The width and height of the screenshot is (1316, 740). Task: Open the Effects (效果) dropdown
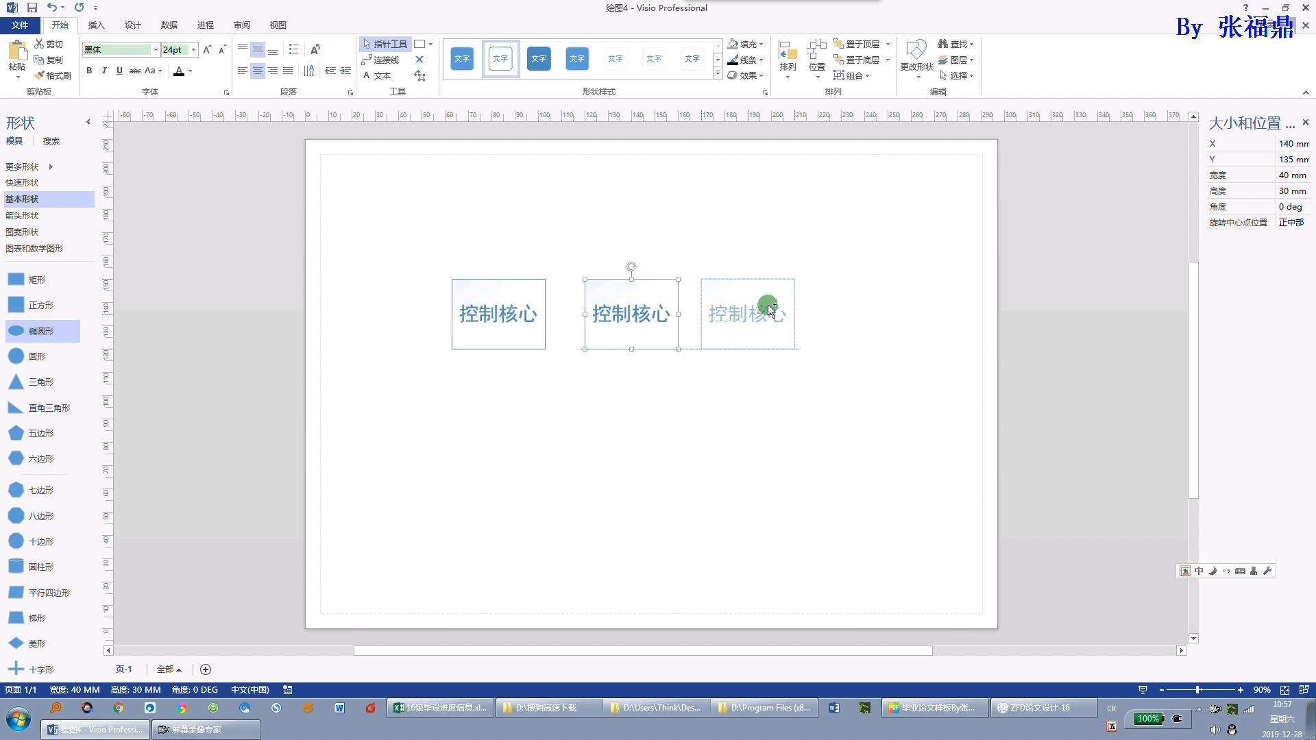[746, 75]
